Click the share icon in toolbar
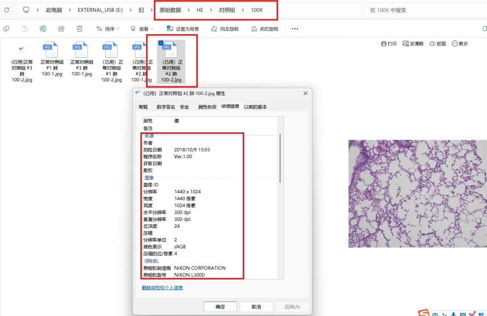The height and width of the screenshot is (316, 487). 61,28
